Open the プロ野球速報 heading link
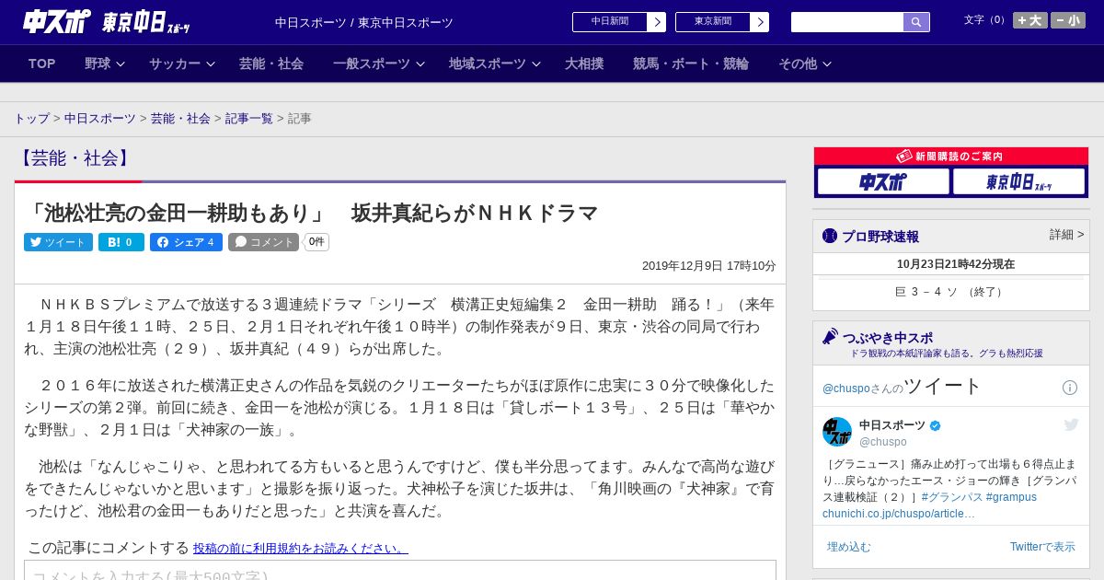The width and height of the screenshot is (1104, 580). (880, 237)
